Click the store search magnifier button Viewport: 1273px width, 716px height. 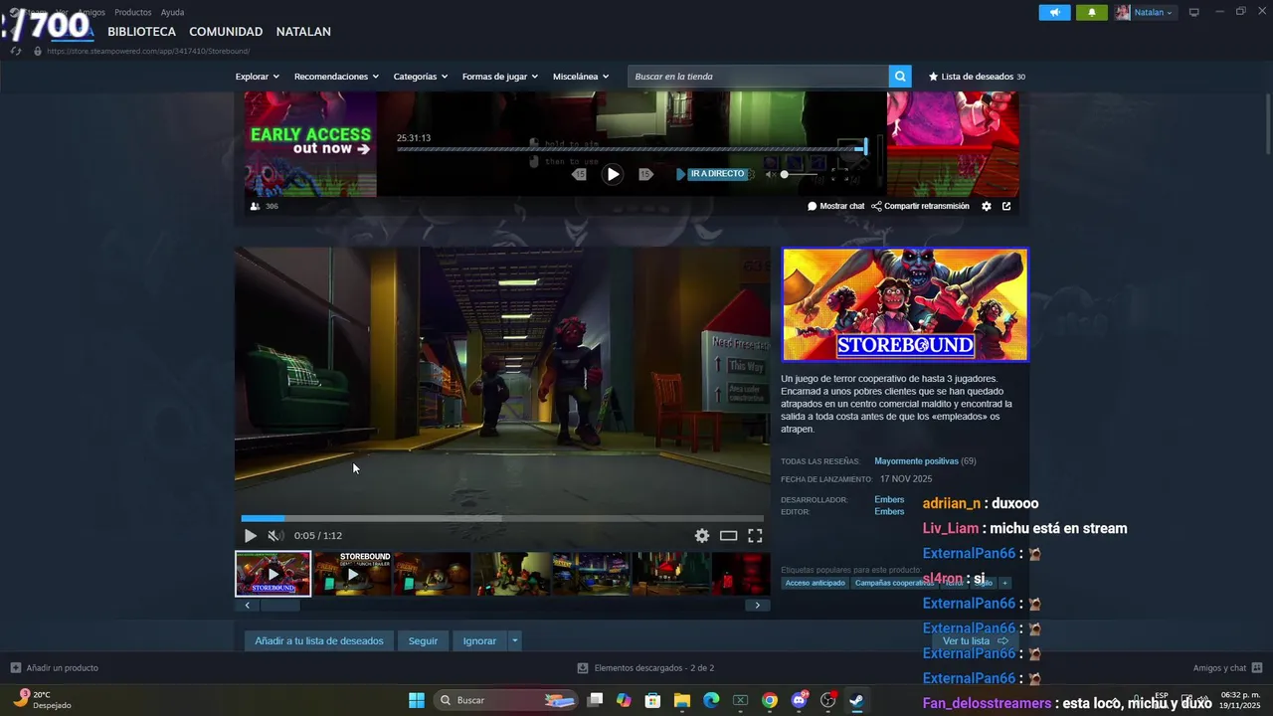click(900, 77)
